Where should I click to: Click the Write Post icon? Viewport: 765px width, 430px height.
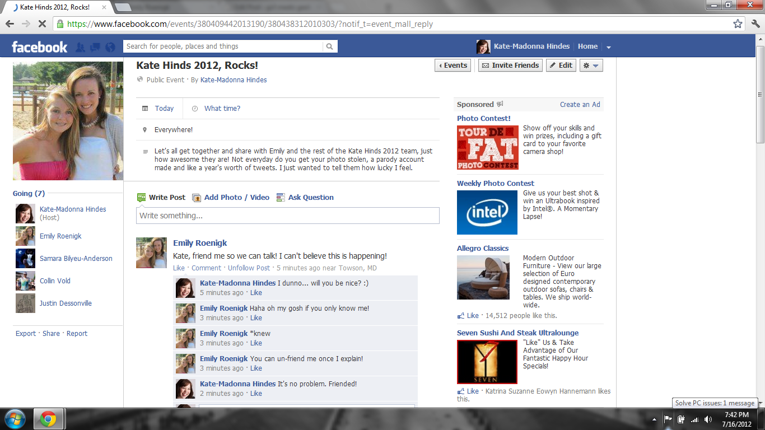[141, 198]
